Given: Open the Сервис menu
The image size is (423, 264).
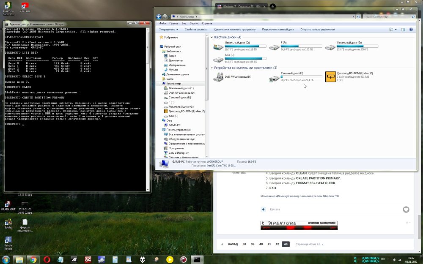Looking at the screenshot, I should (194, 23).
